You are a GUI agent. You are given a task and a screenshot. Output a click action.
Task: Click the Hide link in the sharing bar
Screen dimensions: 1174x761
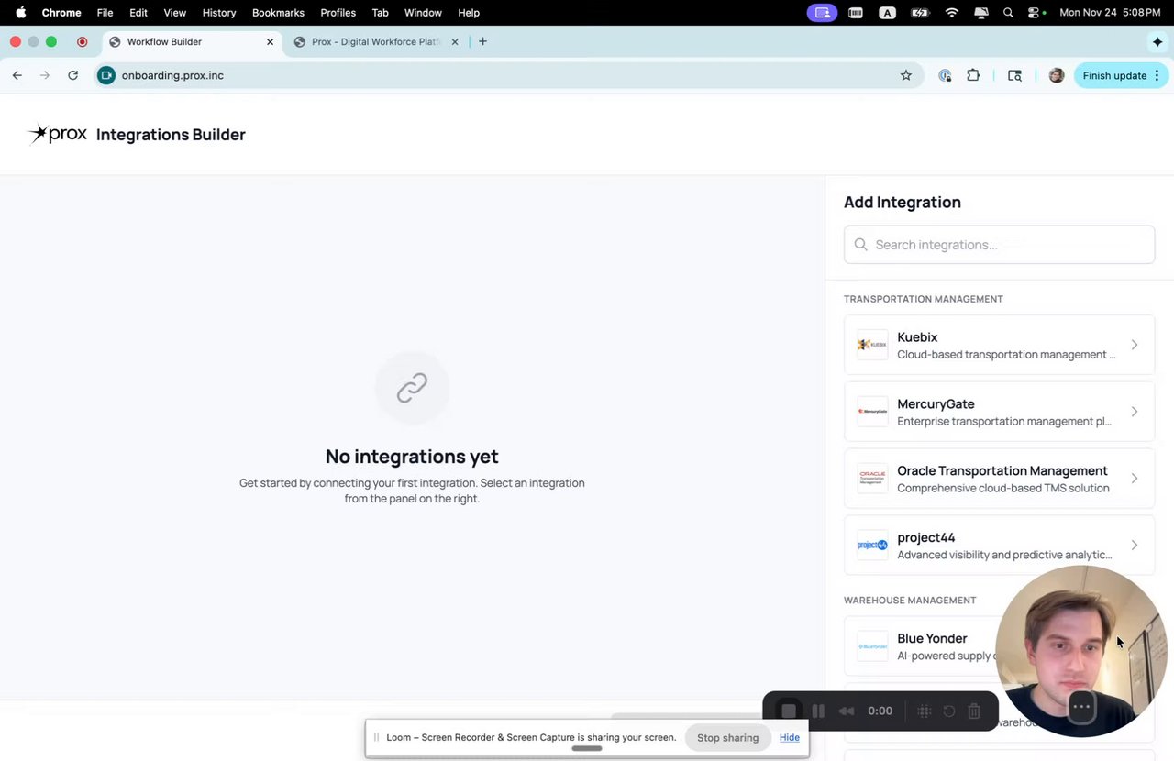(789, 737)
